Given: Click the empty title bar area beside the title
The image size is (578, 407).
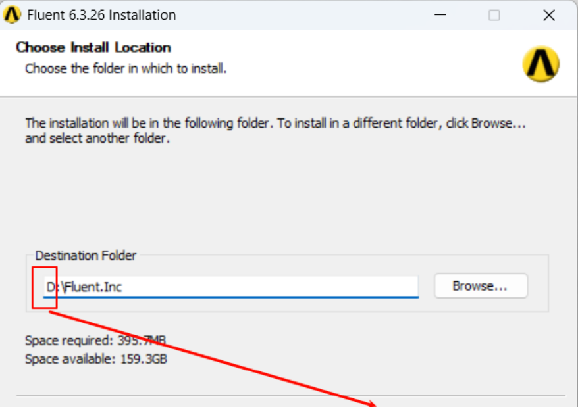Looking at the screenshot, I should [x=296, y=15].
